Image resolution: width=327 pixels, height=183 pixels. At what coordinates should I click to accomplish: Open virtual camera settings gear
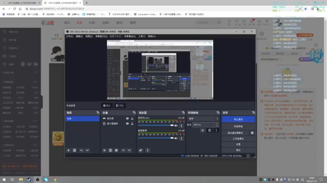click(252, 133)
